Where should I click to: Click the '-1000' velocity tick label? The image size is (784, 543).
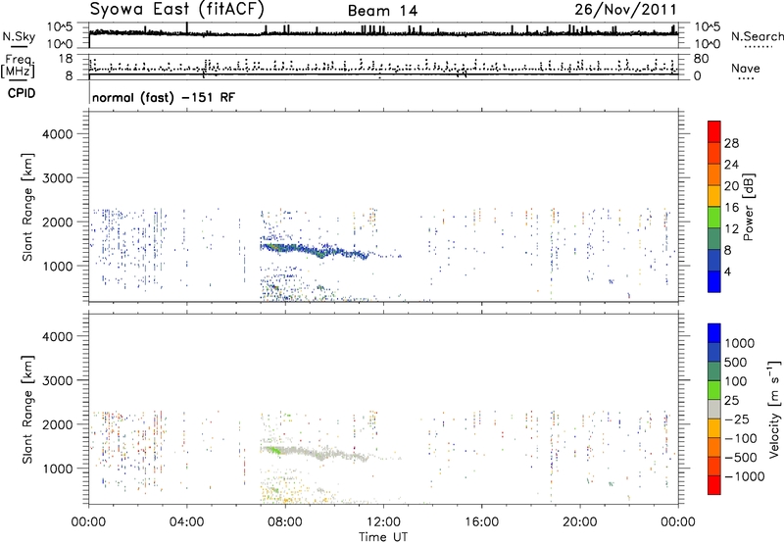coord(744,476)
